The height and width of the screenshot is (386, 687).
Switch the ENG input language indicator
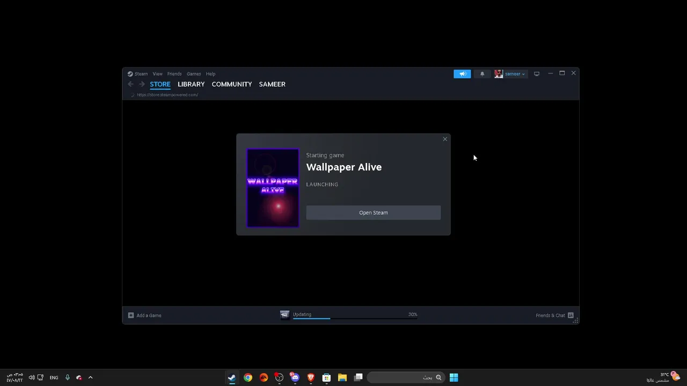[x=54, y=377]
